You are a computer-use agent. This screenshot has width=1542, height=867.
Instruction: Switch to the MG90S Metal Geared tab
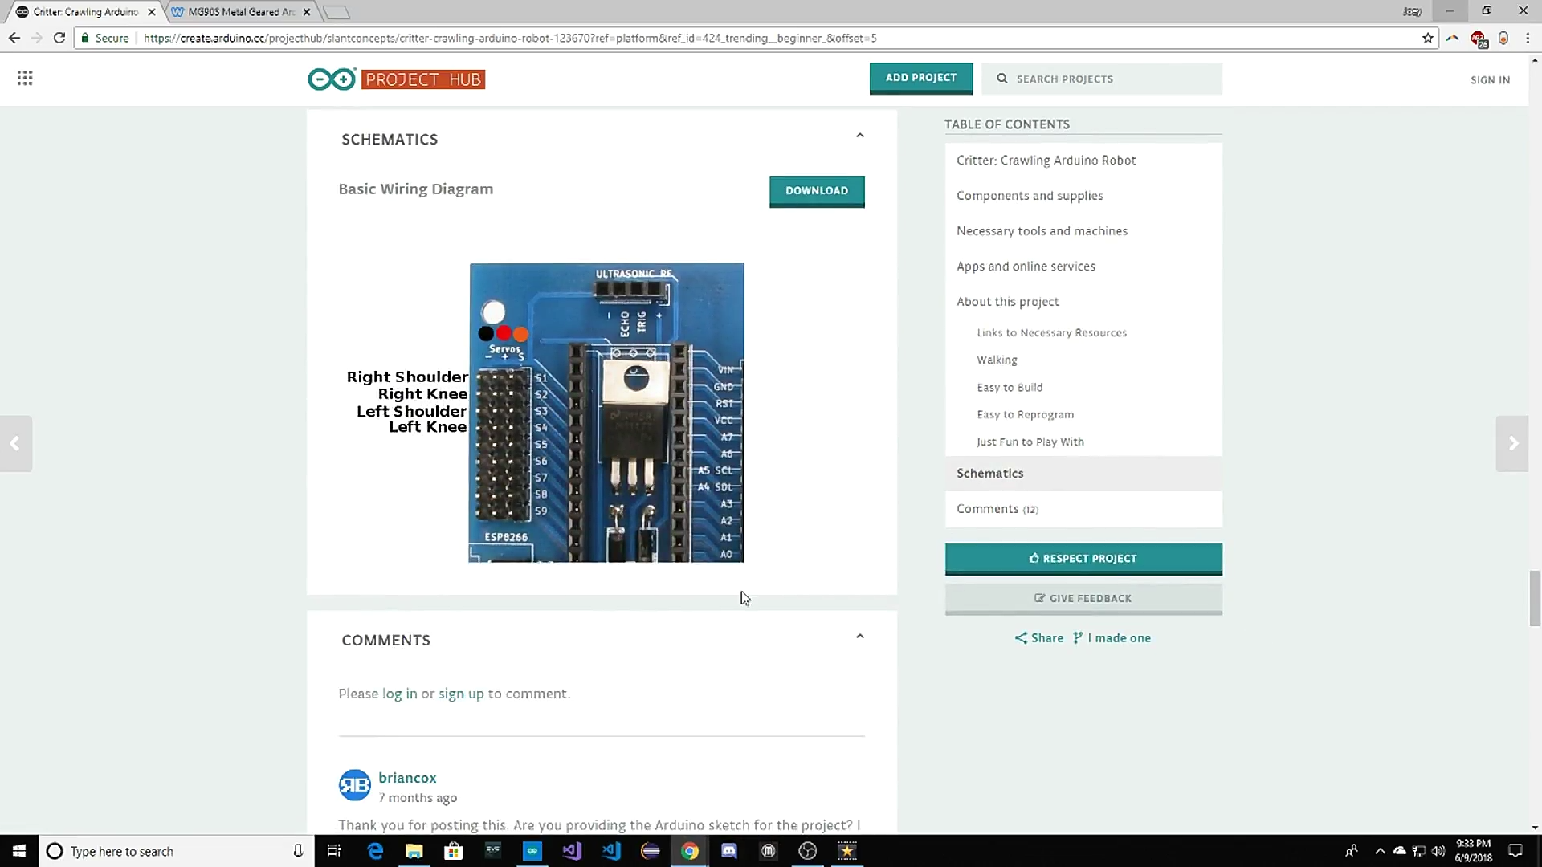coord(240,12)
